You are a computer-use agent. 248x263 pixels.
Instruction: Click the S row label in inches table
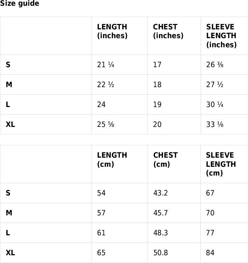click(8, 64)
